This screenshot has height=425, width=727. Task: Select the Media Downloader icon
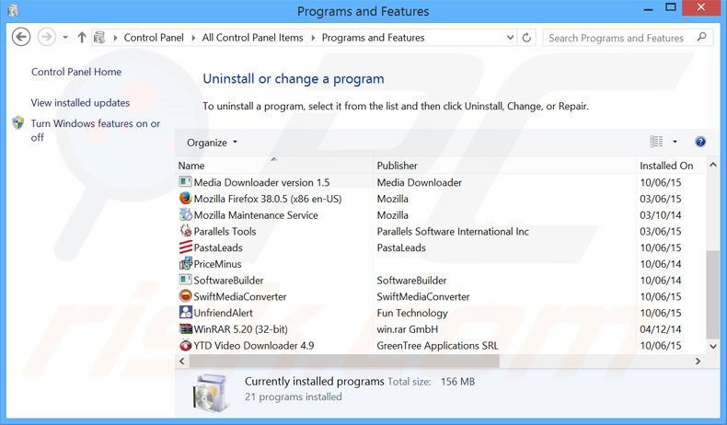click(x=186, y=181)
